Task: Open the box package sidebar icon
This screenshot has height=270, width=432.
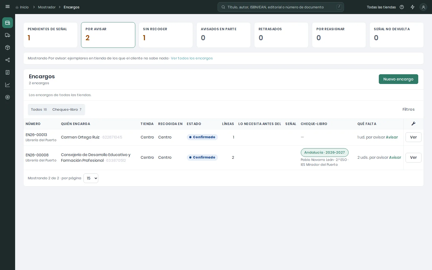Action: pyautogui.click(x=8, y=48)
